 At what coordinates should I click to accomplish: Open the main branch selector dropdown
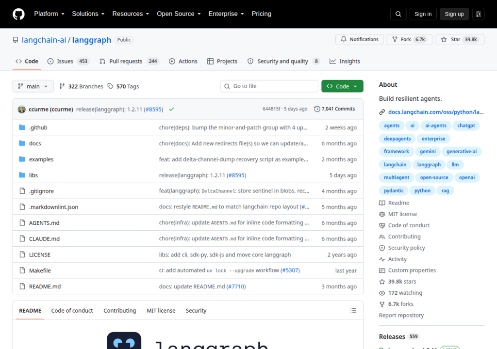point(33,86)
